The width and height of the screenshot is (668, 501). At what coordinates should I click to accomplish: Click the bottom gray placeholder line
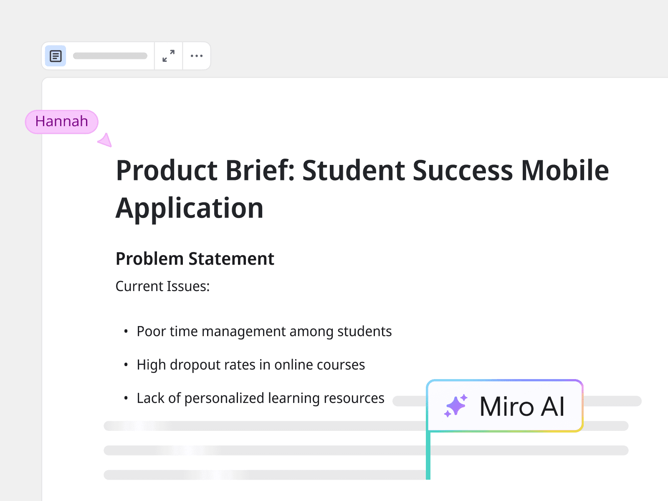coord(263,475)
